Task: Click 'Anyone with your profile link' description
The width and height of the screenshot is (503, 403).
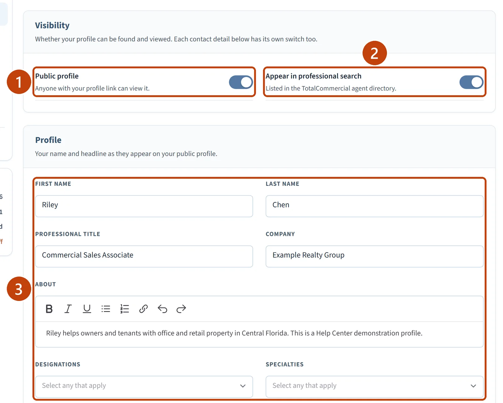Action: 92,88
